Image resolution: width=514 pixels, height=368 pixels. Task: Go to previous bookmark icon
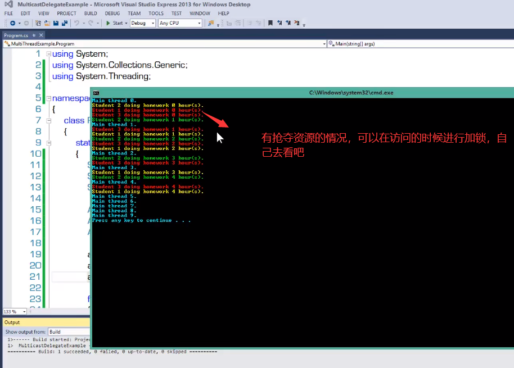(x=279, y=23)
